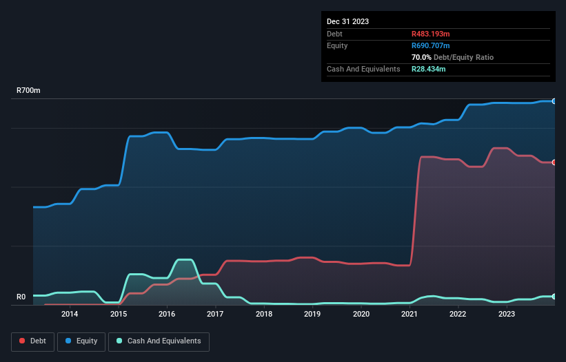Viewport: 566px width, 362px height.
Task: Select the Cash endpoint marker on chart
Action: pyautogui.click(x=554, y=297)
